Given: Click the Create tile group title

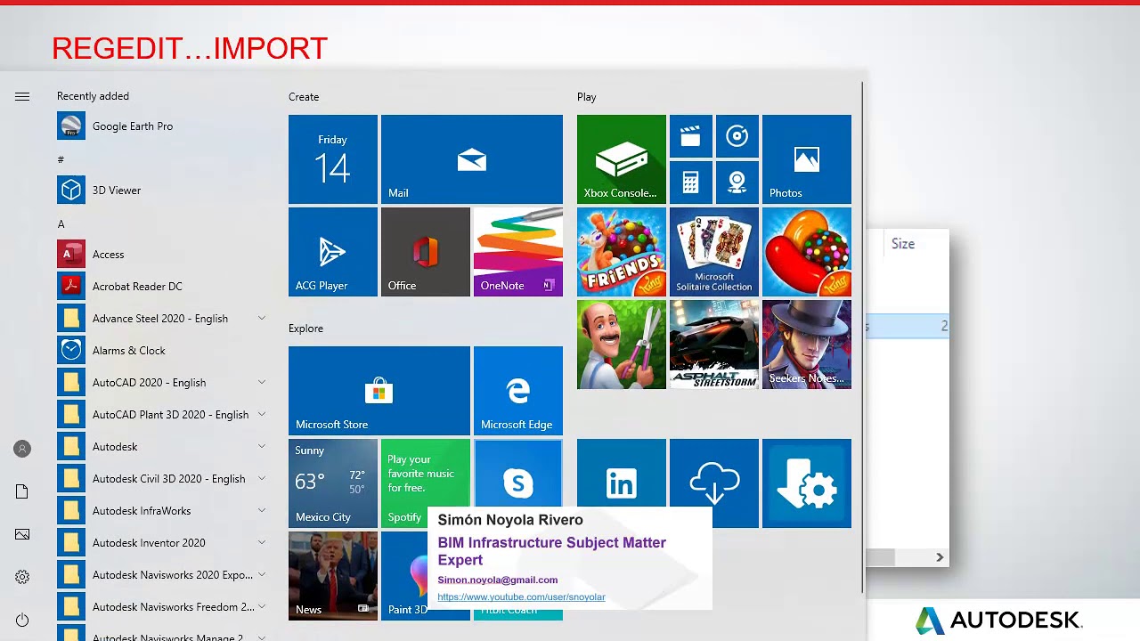Looking at the screenshot, I should 304,97.
